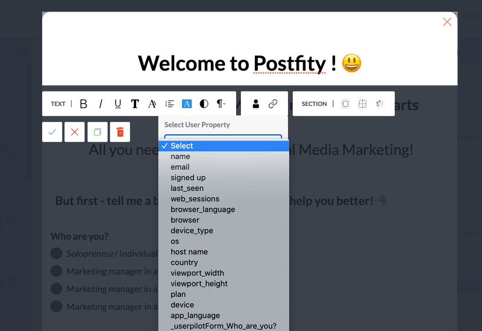
Task: Select 'device_type' option
Action: click(224, 230)
